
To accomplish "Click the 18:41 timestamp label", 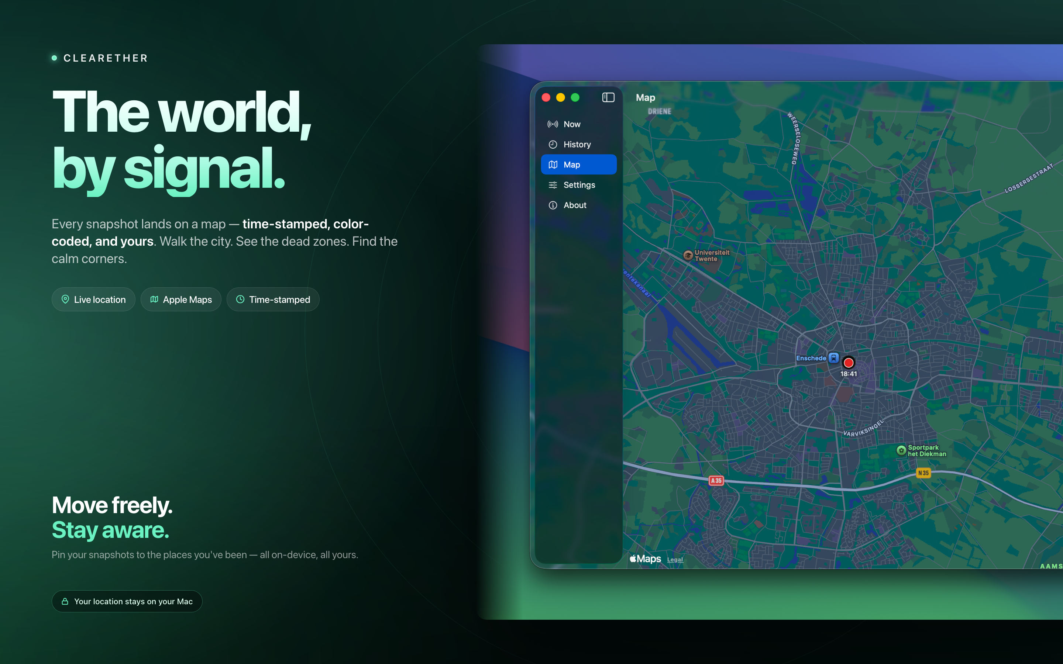I will click(848, 374).
